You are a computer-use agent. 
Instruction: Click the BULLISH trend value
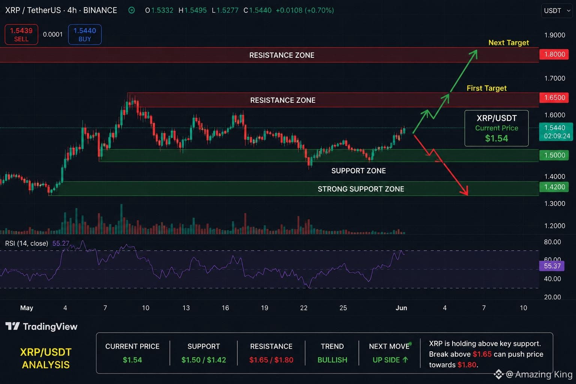[x=332, y=360]
